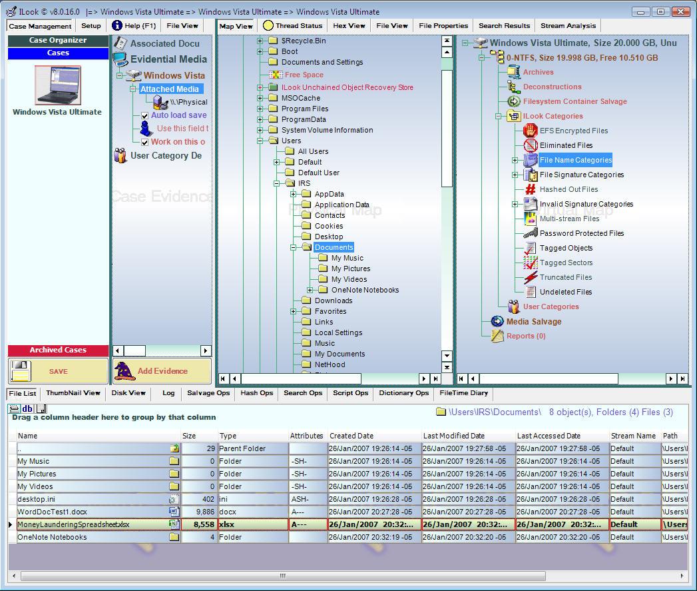Click the Associated Documents icon
This screenshot has height=591, width=697.
coord(120,43)
